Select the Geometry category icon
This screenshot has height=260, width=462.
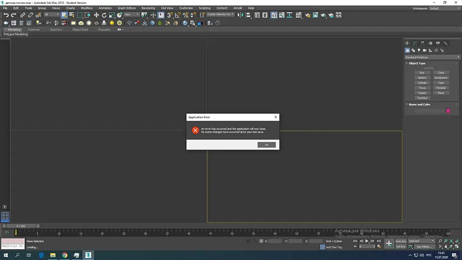(x=408, y=51)
